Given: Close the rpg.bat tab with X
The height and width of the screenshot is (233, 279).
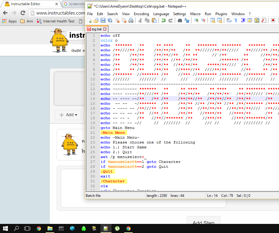Looking at the screenshot, I should (105, 29).
